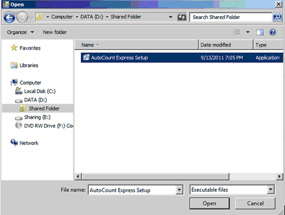Click the Favorites star icon
This screenshot has width=285, height=215.
click(x=14, y=47)
